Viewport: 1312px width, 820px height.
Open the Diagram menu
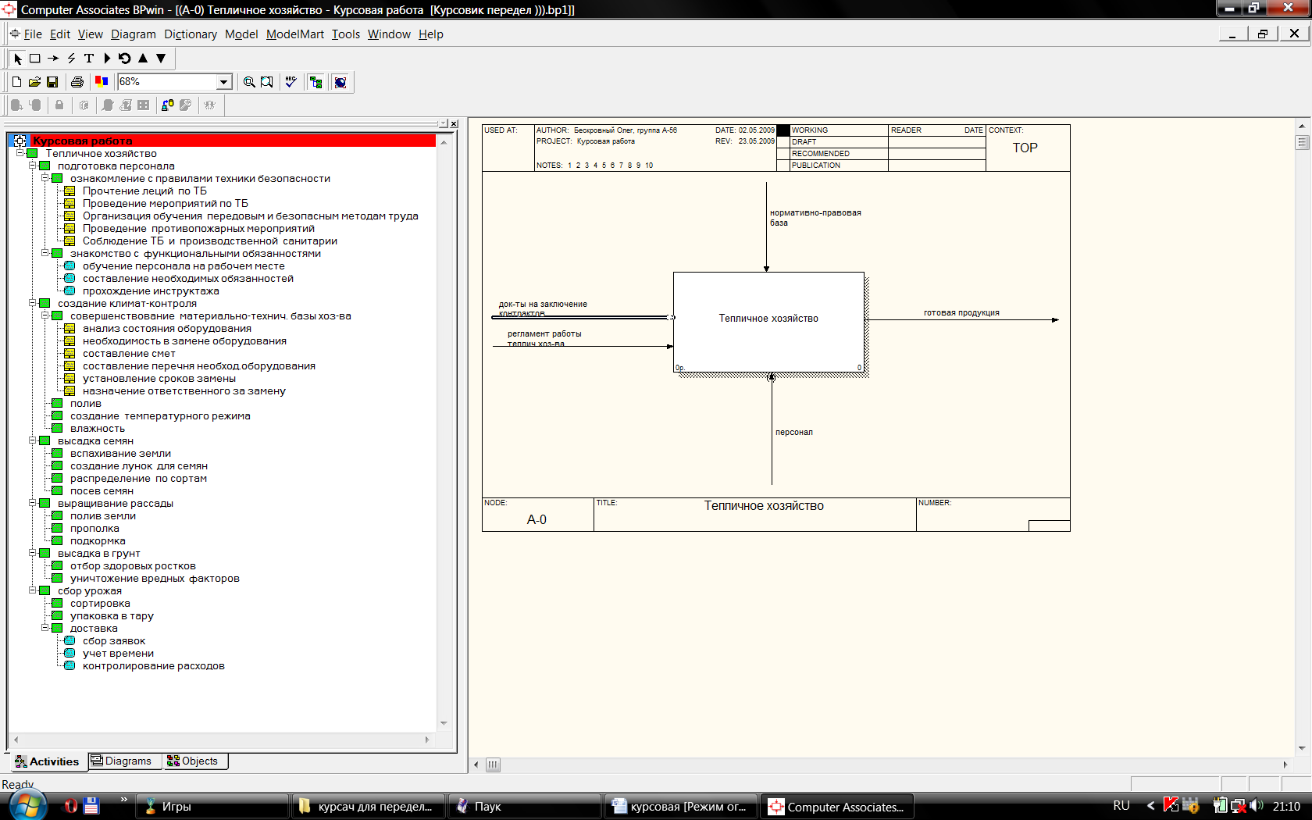click(133, 34)
